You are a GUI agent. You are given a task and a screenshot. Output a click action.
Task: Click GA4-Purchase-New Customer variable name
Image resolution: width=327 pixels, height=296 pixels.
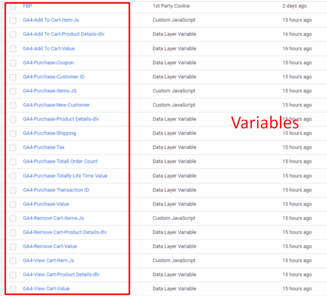[x=56, y=105]
